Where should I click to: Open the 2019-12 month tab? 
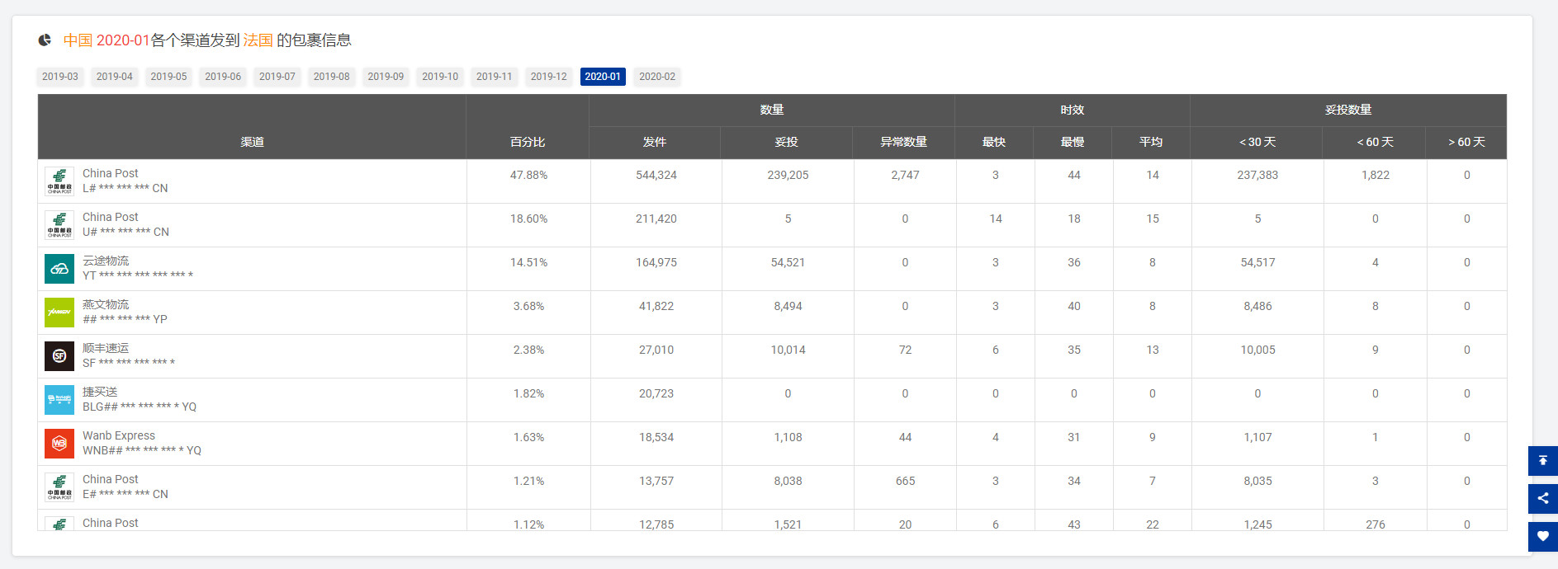(x=549, y=77)
